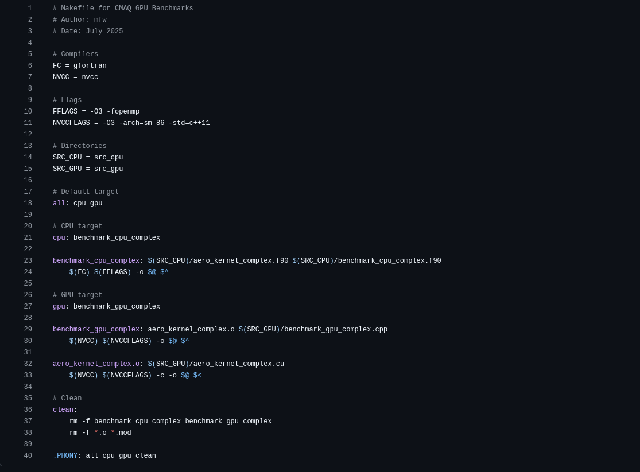Click the '-fopenmp' flag in FFLAGS
This screenshot has height=472, width=640.
pos(123,112)
